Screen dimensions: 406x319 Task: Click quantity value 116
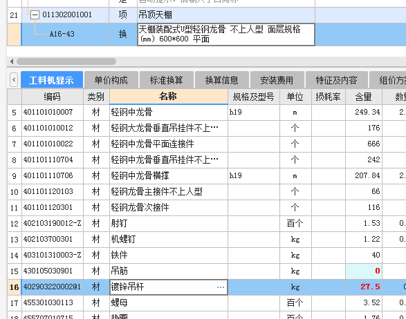point(364,208)
